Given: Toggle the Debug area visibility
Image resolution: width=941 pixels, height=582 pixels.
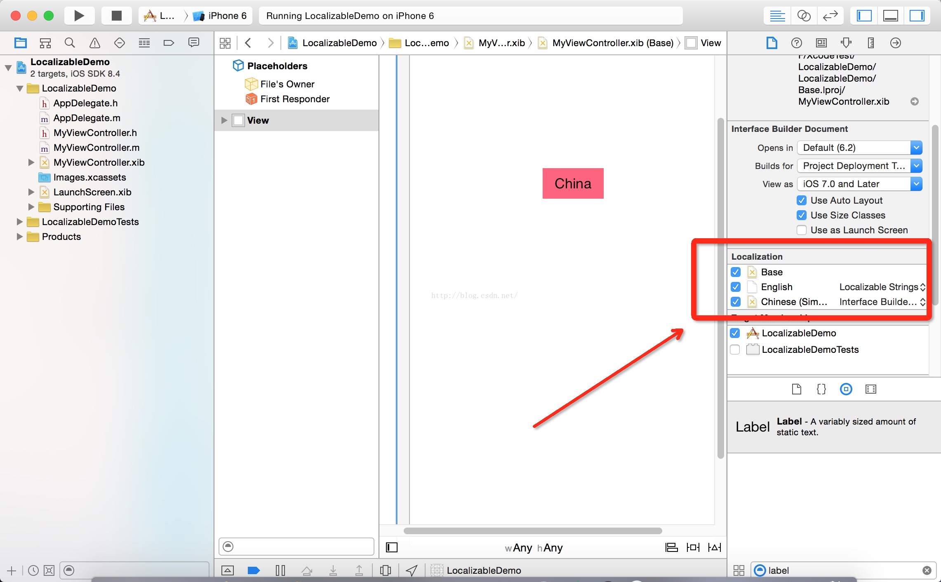Looking at the screenshot, I should (x=891, y=16).
